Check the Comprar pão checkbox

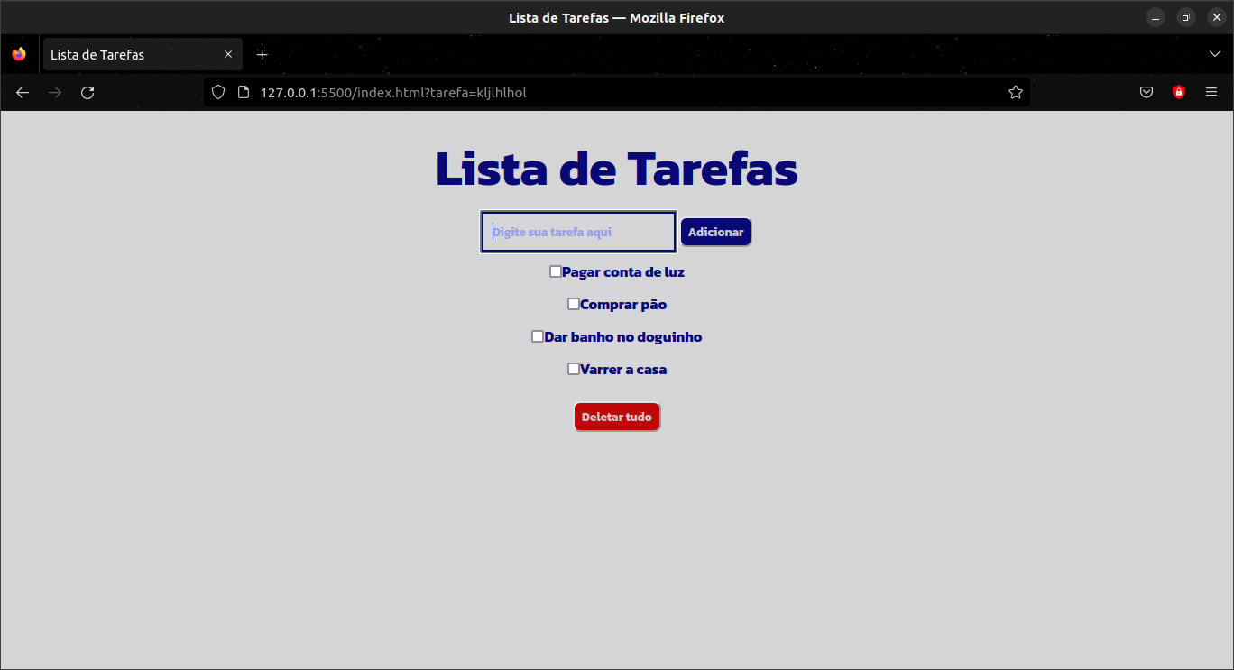[x=573, y=304]
